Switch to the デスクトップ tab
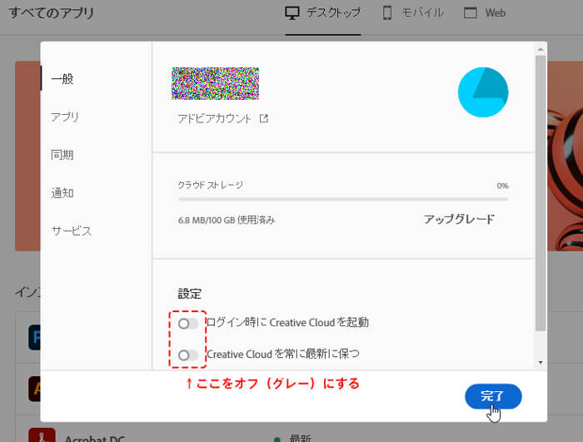This screenshot has height=442, width=583. click(323, 13)
